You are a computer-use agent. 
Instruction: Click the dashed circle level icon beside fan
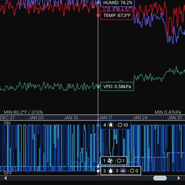coord(119,161)
